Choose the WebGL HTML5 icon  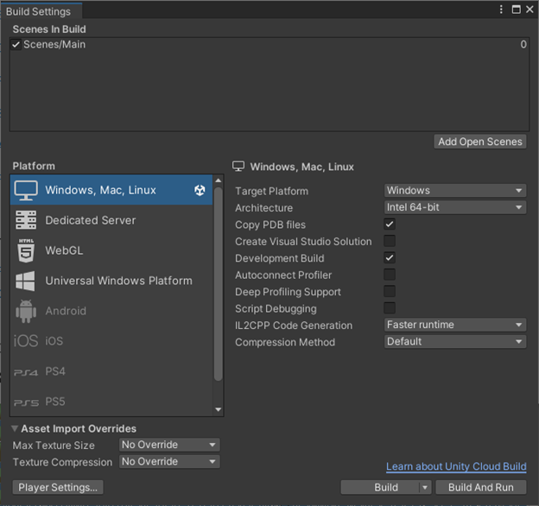pyautogui.click(x=26, y=250)
